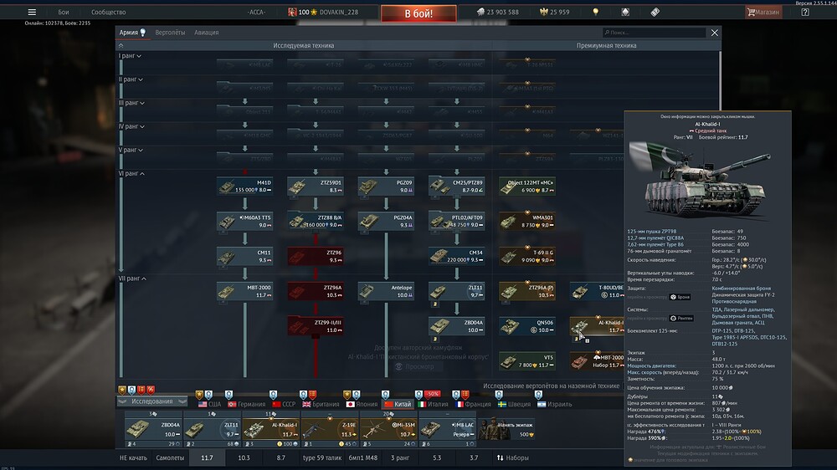Open the Сообщество menu
The height and width of the screenshot is (470, 837).
[x=108, y=12]
